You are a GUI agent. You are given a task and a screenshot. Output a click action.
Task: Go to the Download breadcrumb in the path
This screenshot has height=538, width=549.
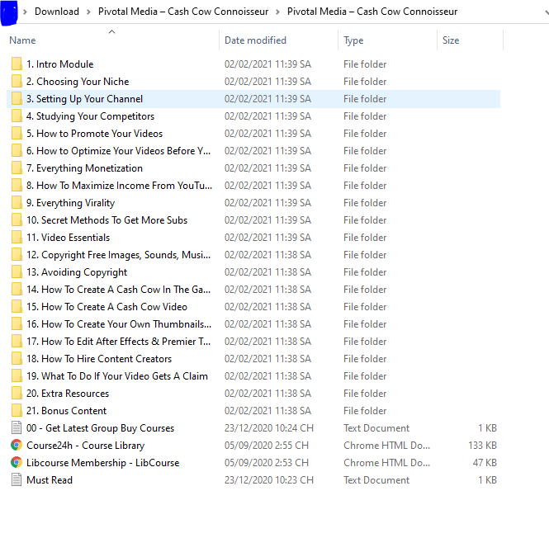point(57,12)
